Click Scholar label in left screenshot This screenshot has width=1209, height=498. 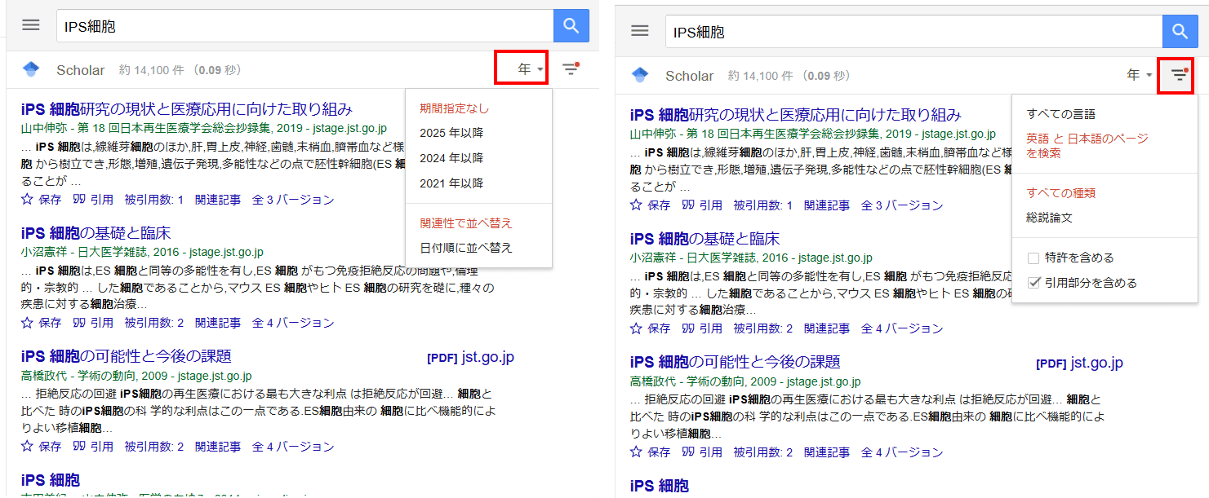[x=81, y=70]
